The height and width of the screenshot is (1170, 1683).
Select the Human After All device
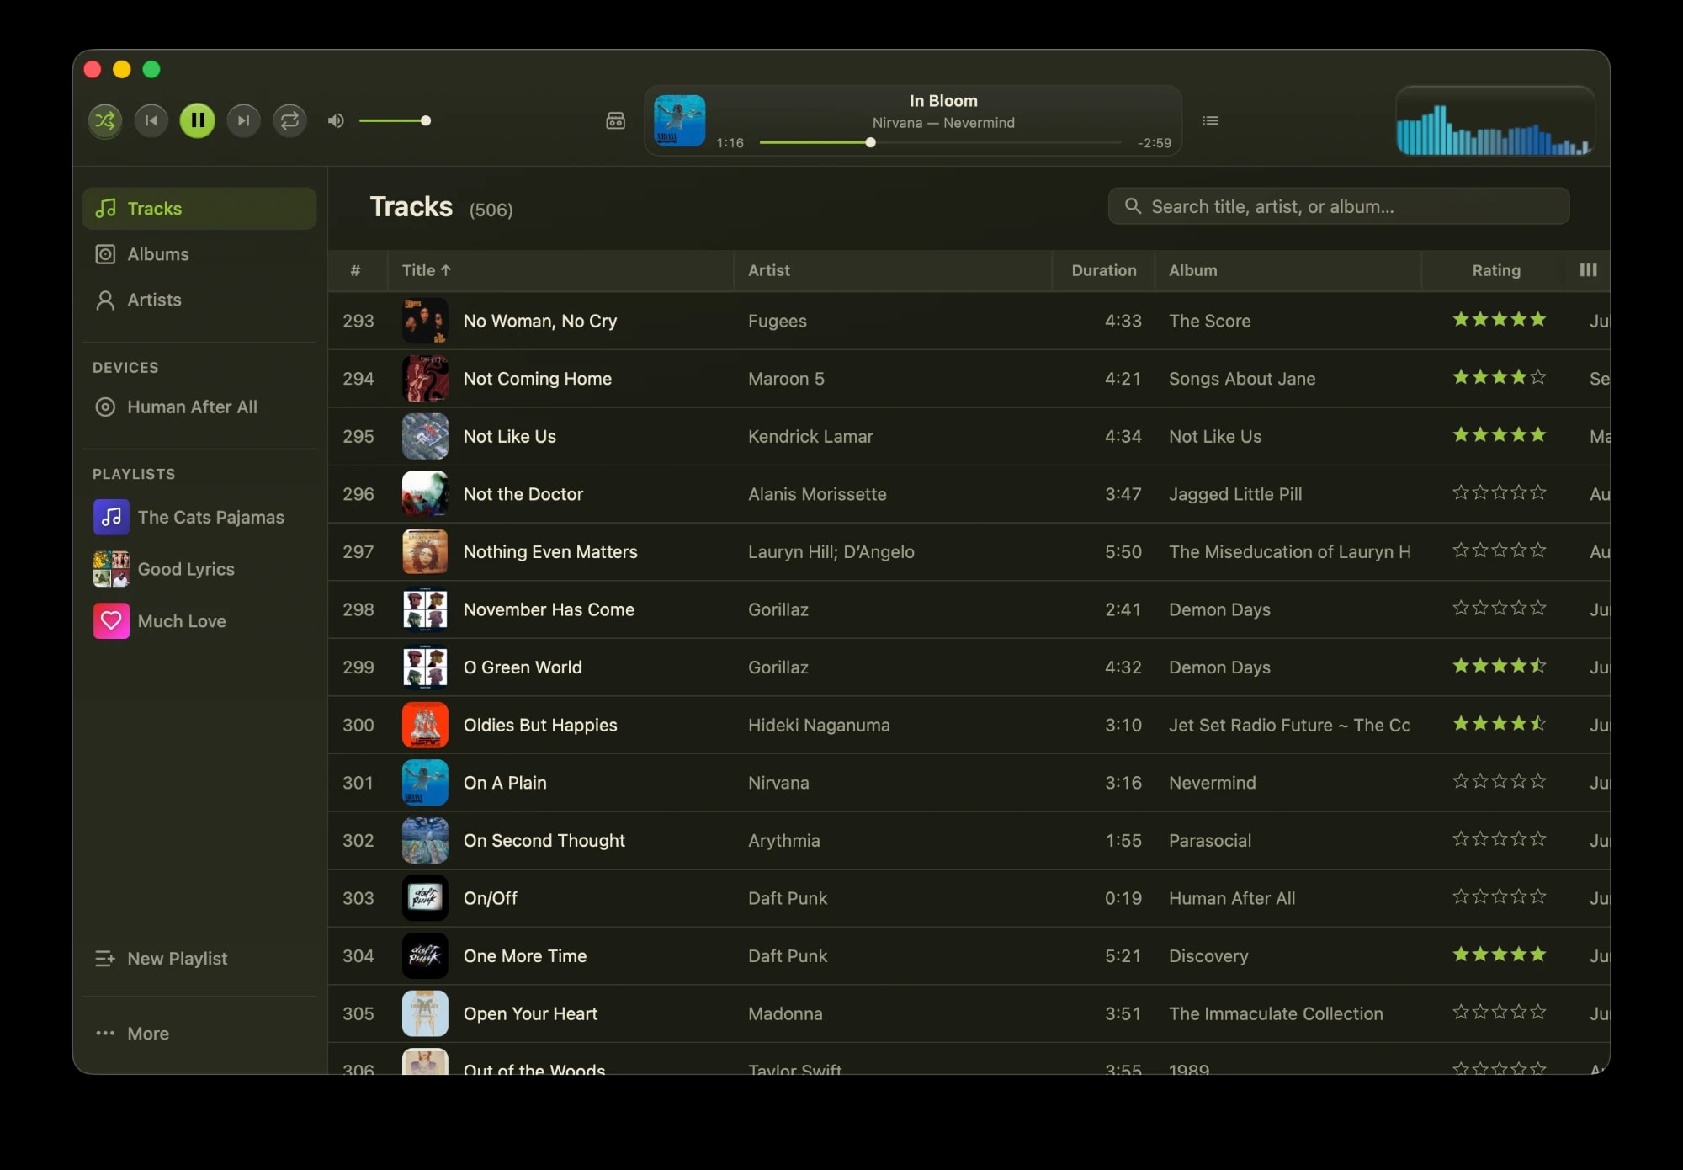(199, 407)
